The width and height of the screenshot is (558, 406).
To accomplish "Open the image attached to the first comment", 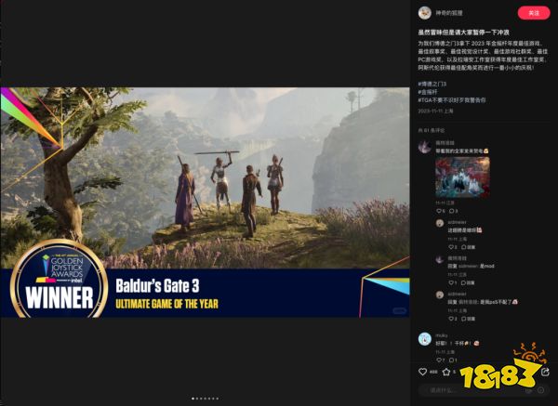I will (462, 177).
